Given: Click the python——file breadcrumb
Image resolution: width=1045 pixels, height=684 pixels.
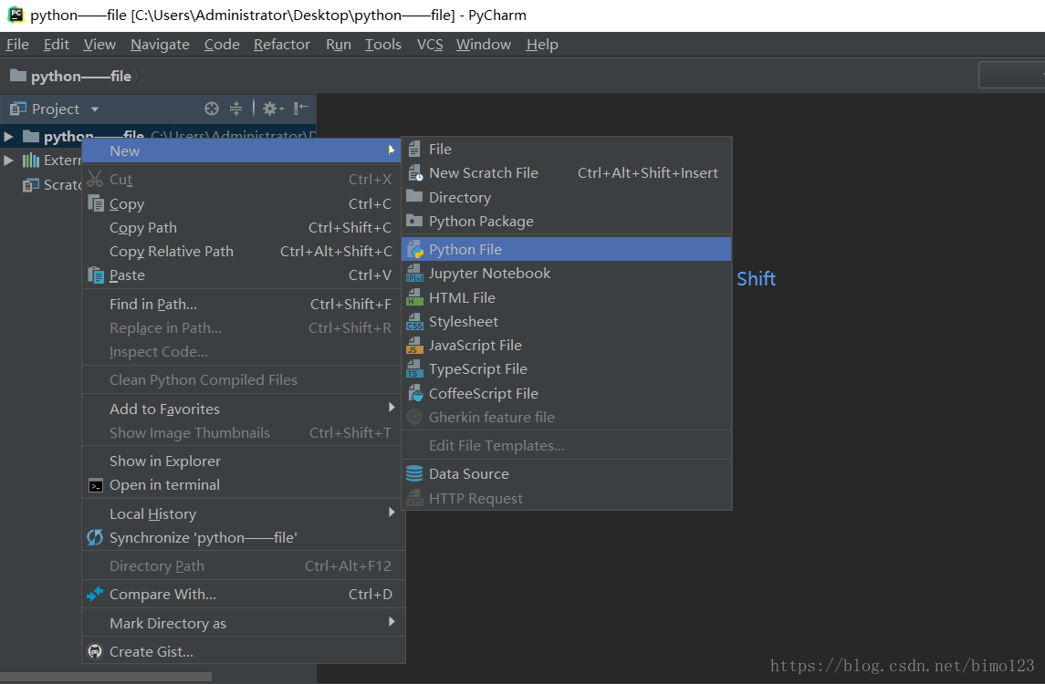Looking at the screenshot, I should click(x=71, y=76).
